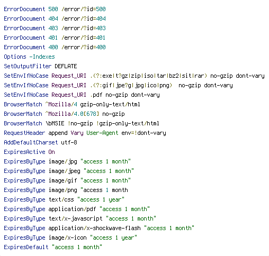Select the 404 error code number
269x256 pixels.
53,19
